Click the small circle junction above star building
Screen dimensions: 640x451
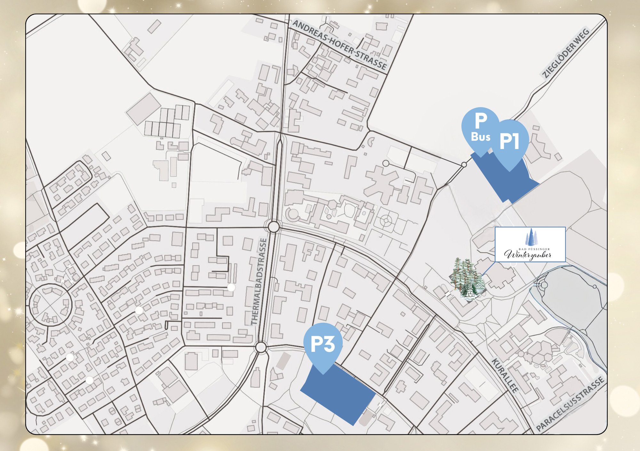[386, 163]
